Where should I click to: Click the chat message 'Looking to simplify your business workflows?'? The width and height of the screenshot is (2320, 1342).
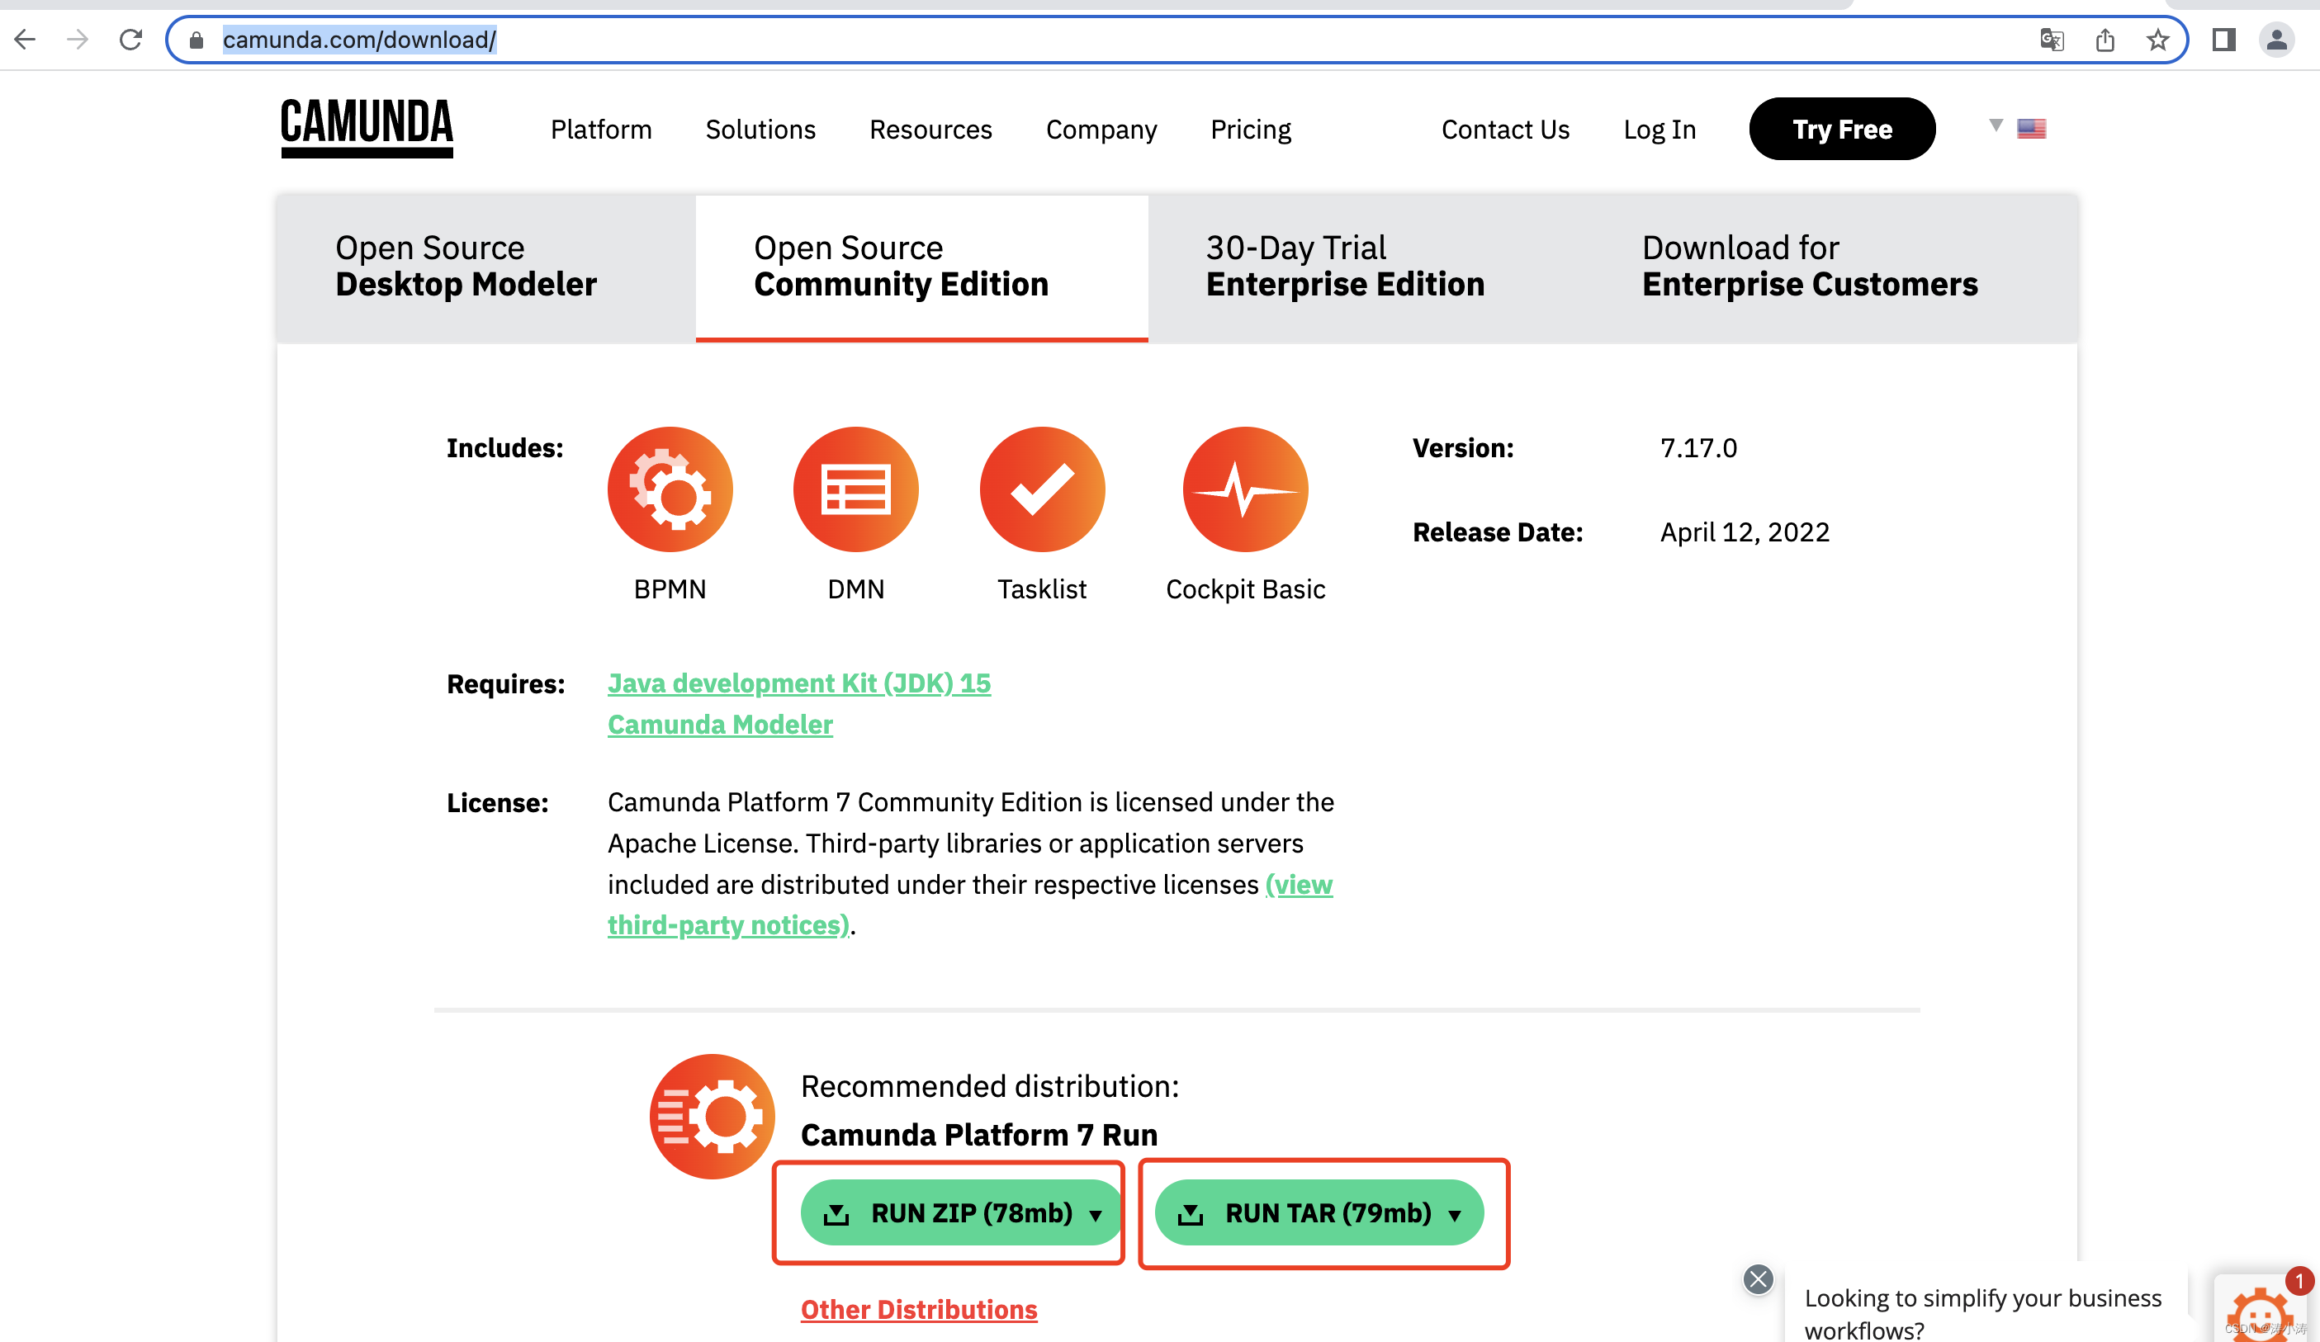tap(1982, 1313)
